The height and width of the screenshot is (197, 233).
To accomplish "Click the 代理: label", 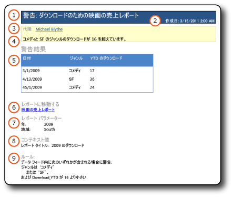I will (x=27, y=29).
